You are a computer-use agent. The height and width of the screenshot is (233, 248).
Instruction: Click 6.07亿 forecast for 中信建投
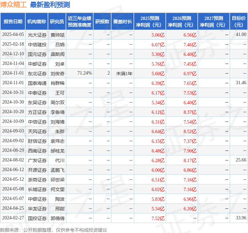click(158, 45)
